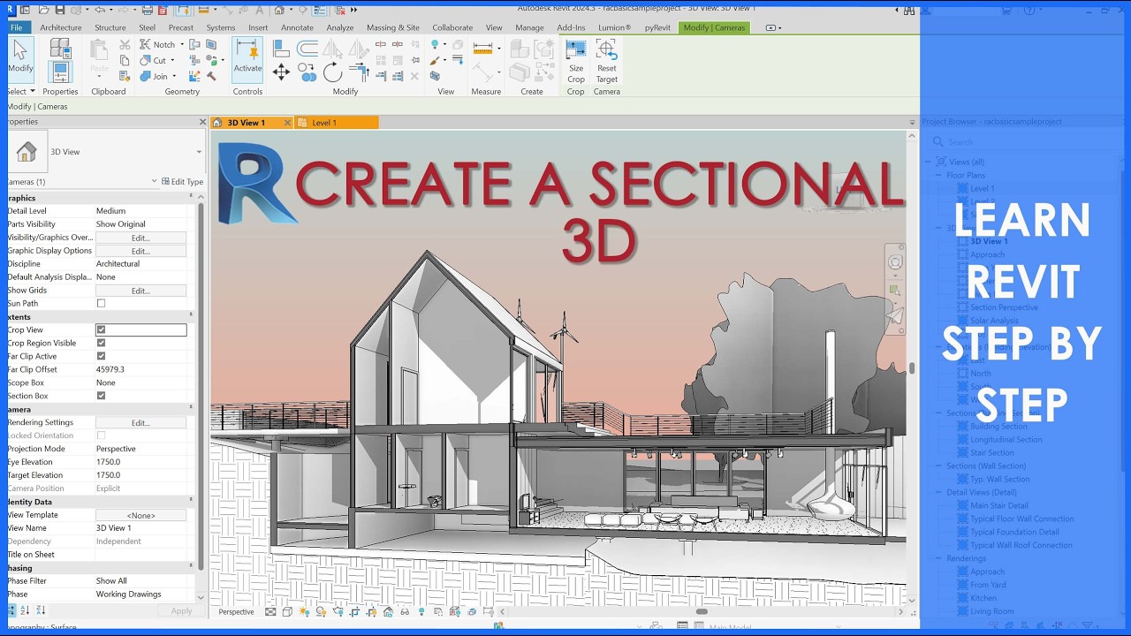Click the Size Crop tool
This screenshot has height=636, width=1131.
[576, 61]
